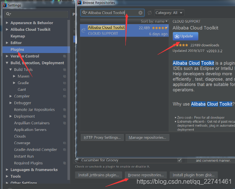The width and height of the screenshot is (235, 189).
Task: Click the project-level icon beside Gradle
Action: click(x=64, y=83)
